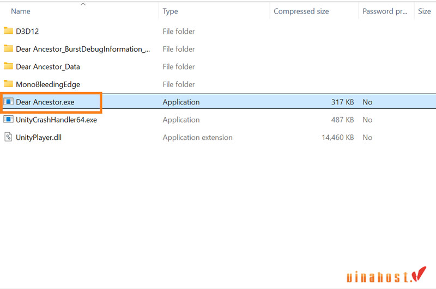
Task: Select the UnityPlayer.dll file name
Action: point(39,138)
